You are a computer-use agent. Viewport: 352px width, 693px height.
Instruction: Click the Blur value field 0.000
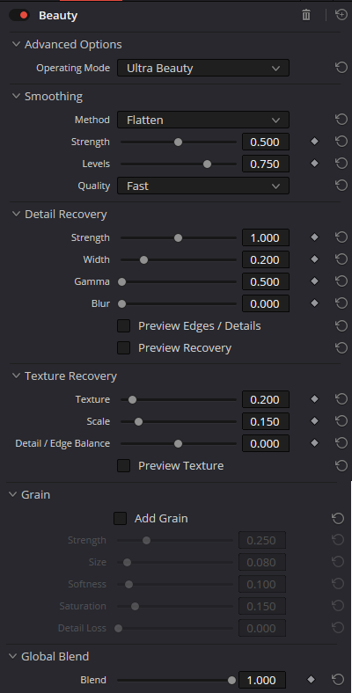coord(266,304)
